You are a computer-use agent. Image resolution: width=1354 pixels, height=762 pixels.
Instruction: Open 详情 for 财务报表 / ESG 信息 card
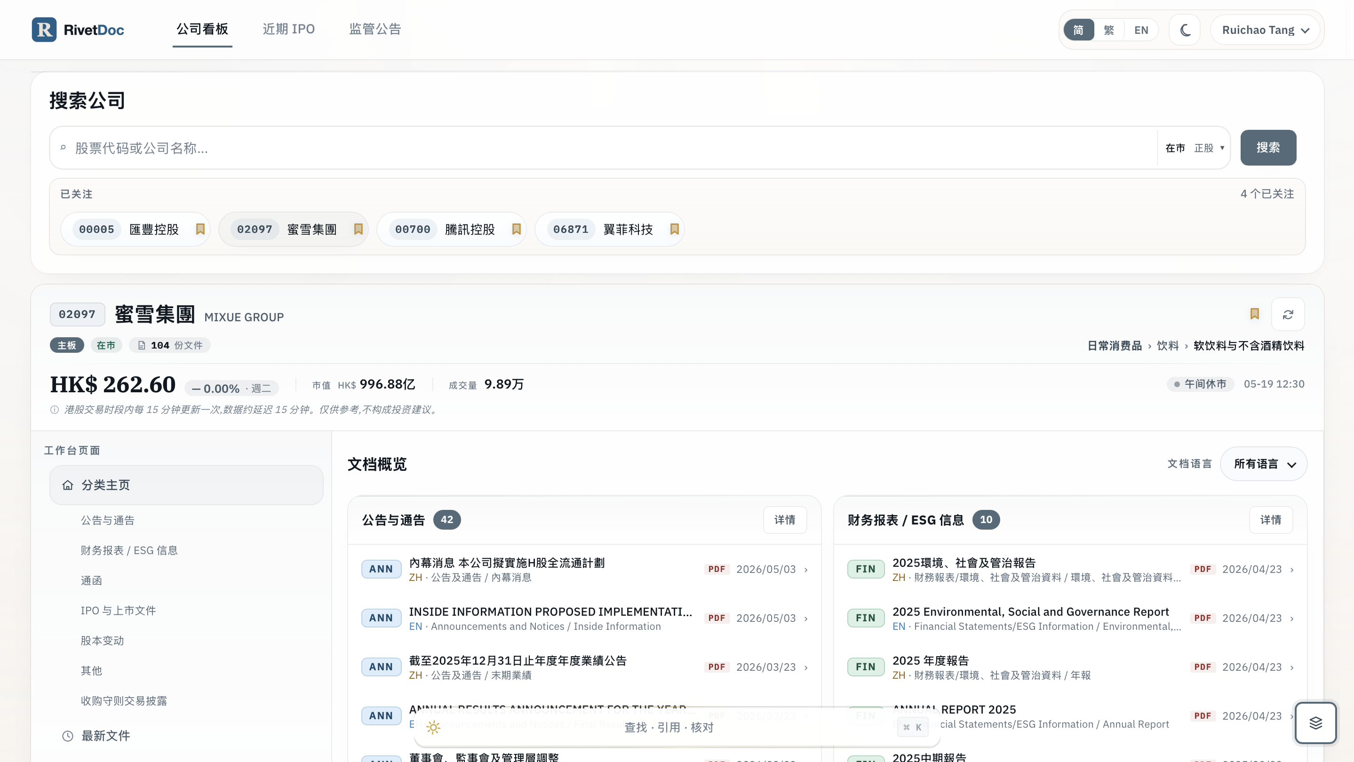pyautogui.click(x=1271, y=520)
